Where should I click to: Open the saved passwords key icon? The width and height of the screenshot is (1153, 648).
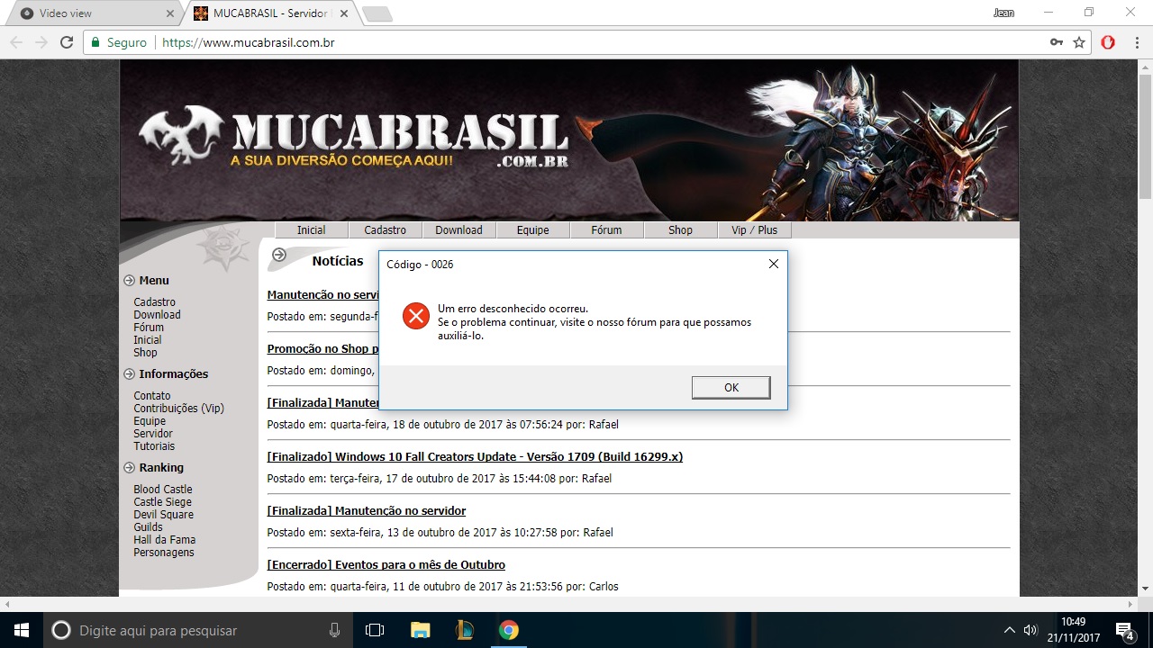tap(1057, 42)
